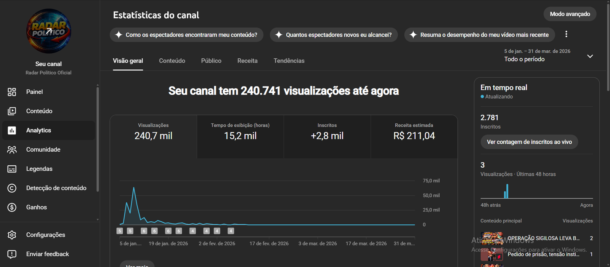Open Detecção de conteúdo copyright section
610x267 pixels.
click(48, 188)
